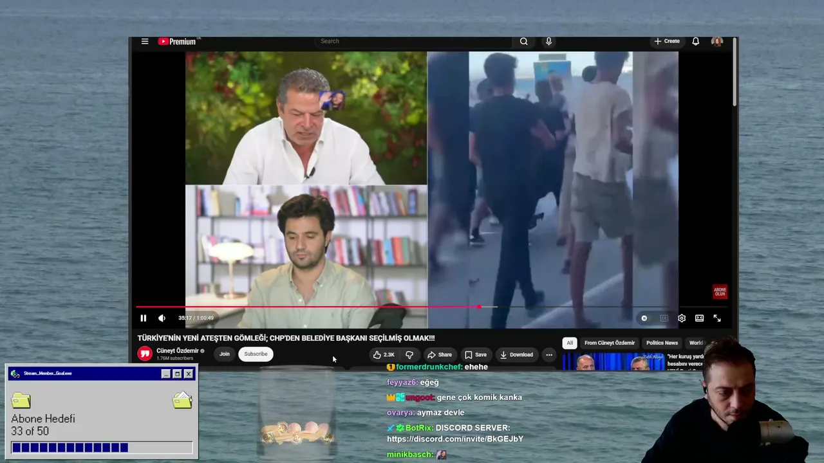This screenshot has width=824, height=463.
Task: Switch to theater mode
Action: click(699, 318)
